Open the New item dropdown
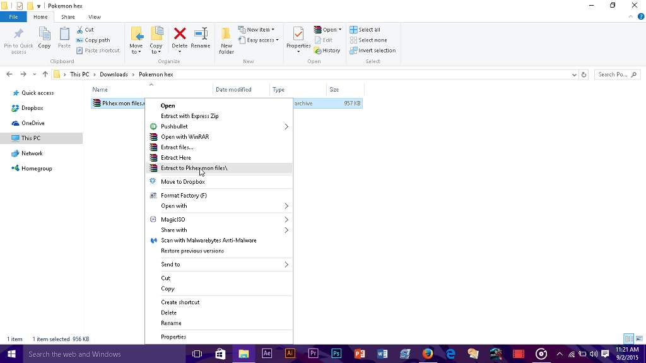Viewport: 646px width, 363px height. [x=256, y=30]
